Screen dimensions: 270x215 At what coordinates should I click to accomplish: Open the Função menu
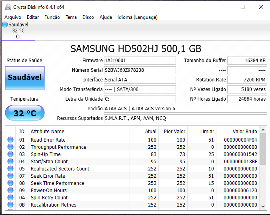(x=52, y=17)
